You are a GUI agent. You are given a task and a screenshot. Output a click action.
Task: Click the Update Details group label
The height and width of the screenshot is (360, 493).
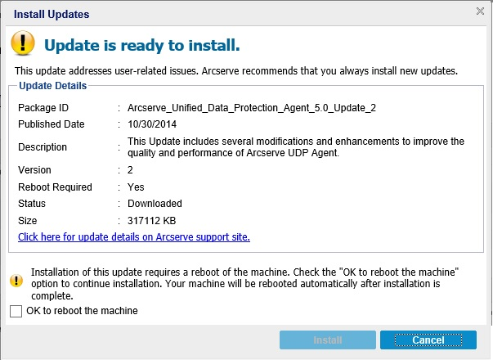click(53, 85)
